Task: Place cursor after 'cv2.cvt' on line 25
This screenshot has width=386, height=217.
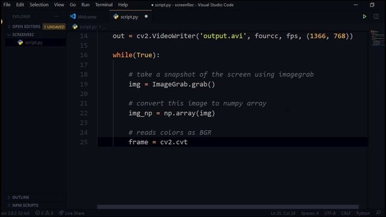Action: click(188, 142)
